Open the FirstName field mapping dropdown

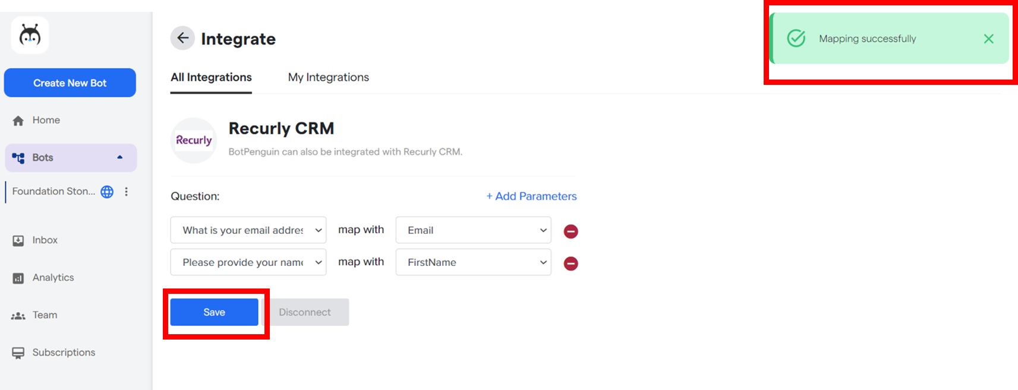click(473, 262)
